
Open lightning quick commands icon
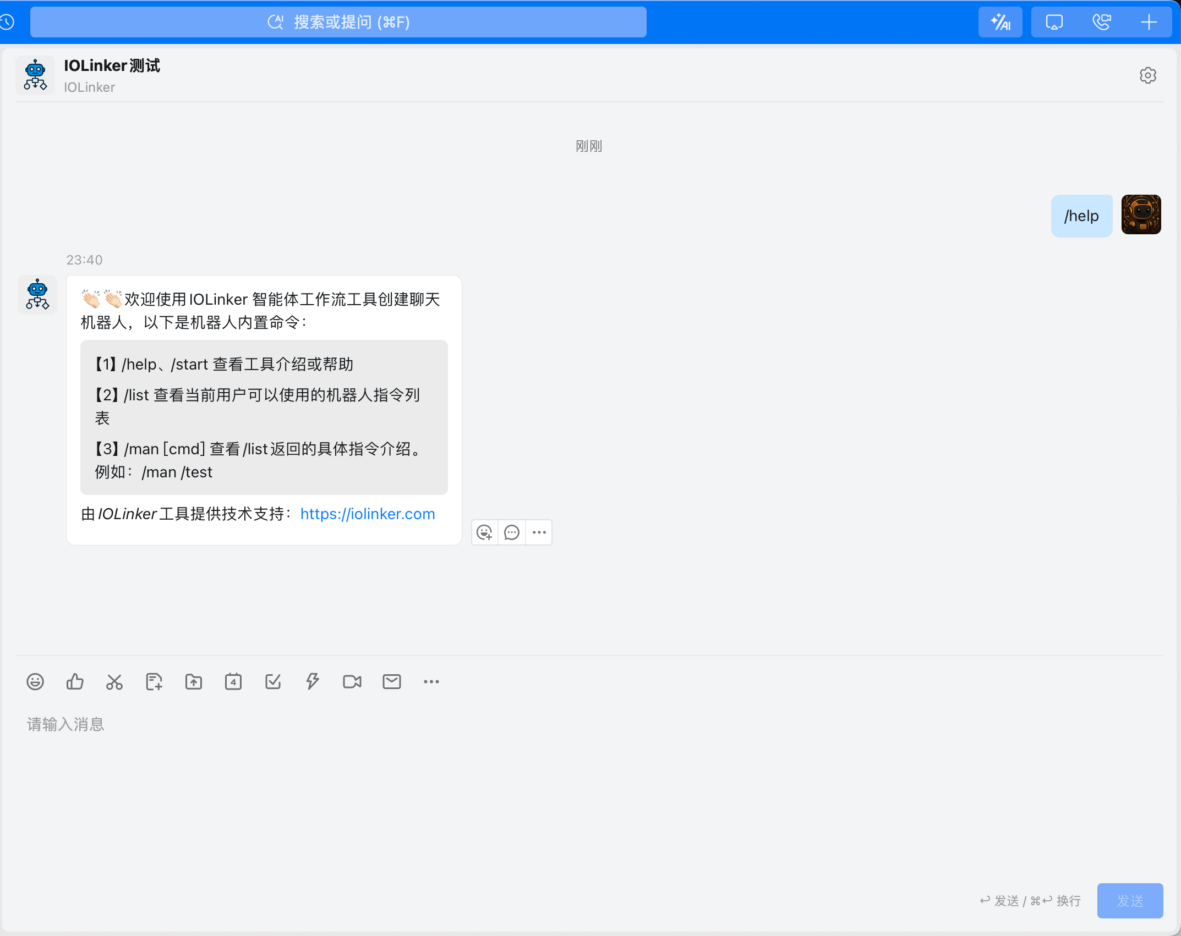click(x=313, y=682)
